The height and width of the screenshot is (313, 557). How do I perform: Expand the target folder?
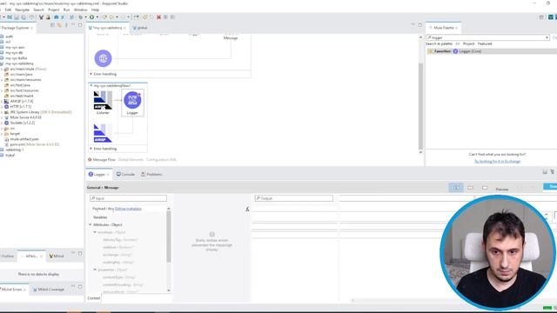(x=2, y=134)
